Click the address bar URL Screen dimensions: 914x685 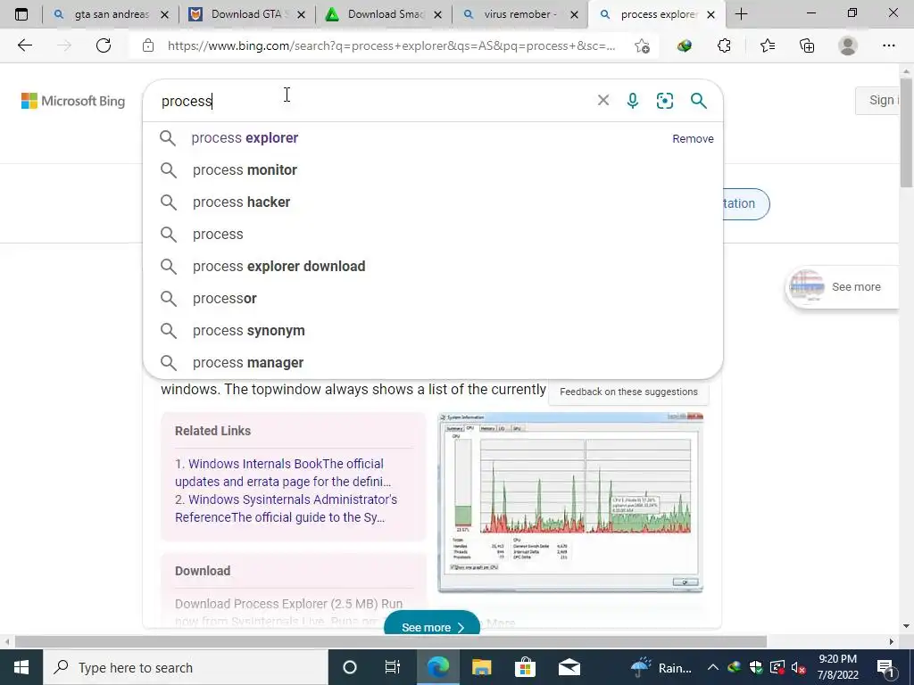391,45
